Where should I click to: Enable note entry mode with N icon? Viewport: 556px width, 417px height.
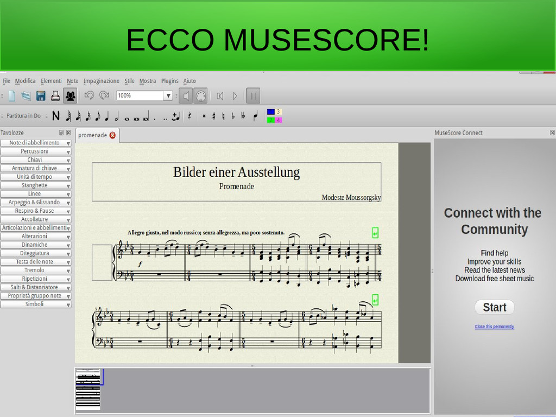(x=56, y=116)
